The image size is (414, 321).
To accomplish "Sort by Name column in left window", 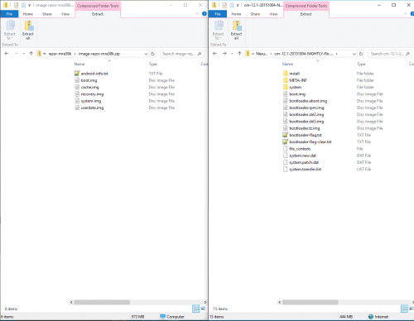I will (x=79, y=64).
